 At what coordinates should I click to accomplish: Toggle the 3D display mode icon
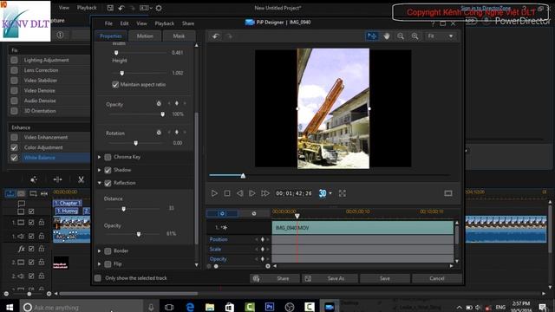point(323,193)
